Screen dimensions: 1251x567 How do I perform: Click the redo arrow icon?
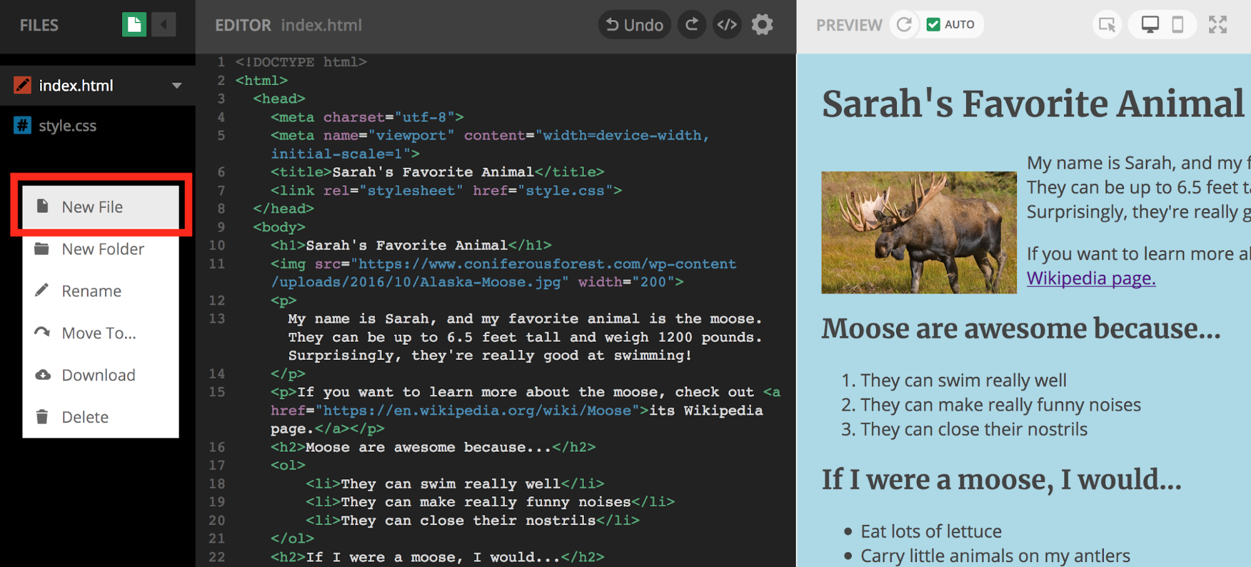(692, 25)
